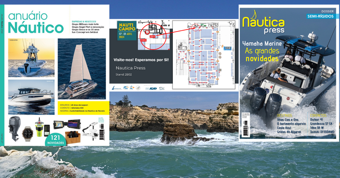Open the white cabin motorboat photo

point(32,97)
